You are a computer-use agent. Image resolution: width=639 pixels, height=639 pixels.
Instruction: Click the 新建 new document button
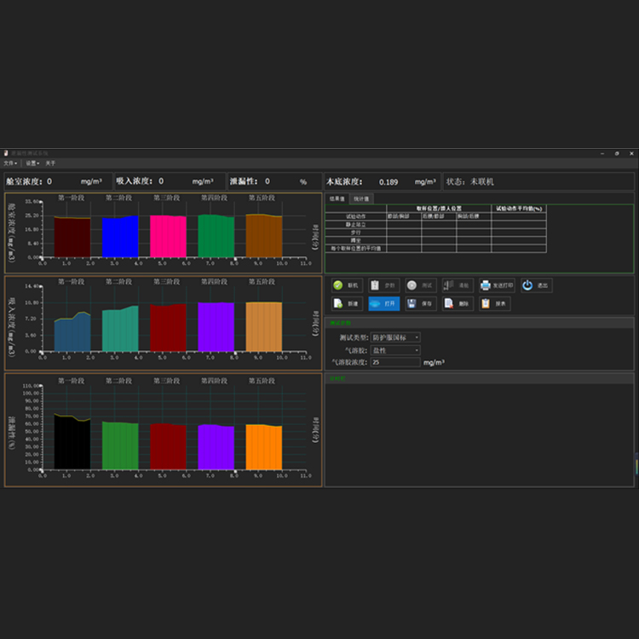pos(348,303)
